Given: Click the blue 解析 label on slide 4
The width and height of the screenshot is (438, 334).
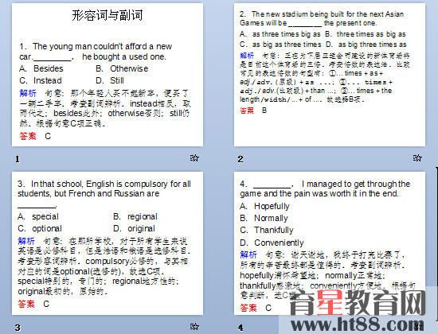Looking at the screenshot, I should click(248, 254).
